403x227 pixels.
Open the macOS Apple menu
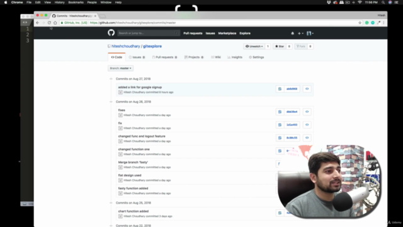pyautogui.click(x=6, y=3)
